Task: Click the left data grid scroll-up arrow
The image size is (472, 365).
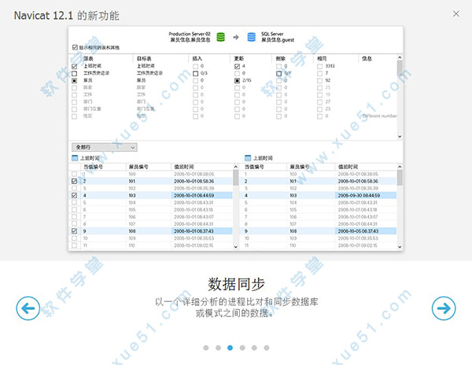Action: coord(236,167)
